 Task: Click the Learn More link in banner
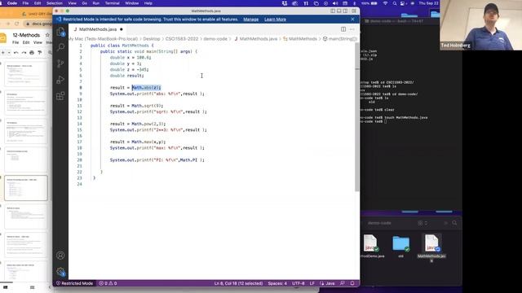tap(275, 20)
